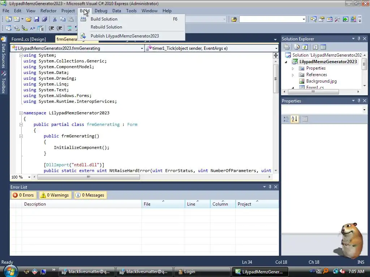Open the Tools menu
Viewport: 370px width, 277px height.
tap(131, 11)
